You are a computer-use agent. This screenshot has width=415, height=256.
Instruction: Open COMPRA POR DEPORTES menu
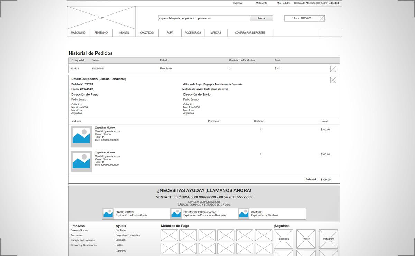(250, 33)
